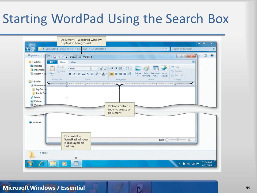Select Align text right

120,74
